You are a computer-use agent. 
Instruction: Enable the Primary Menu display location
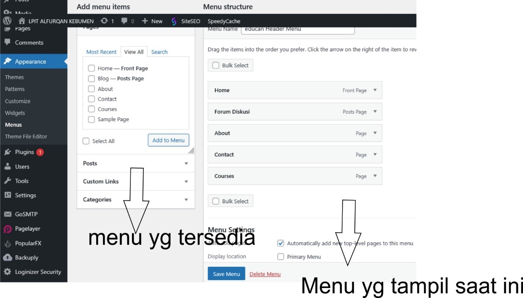[x=281, y=257]
